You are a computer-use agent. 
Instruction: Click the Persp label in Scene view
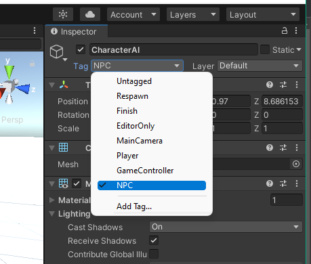click(x=12, y=120)
